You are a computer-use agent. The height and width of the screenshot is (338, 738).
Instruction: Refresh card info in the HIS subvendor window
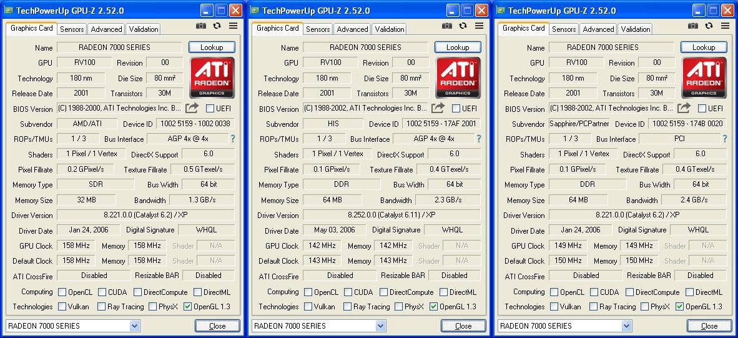tap(463, 26)
